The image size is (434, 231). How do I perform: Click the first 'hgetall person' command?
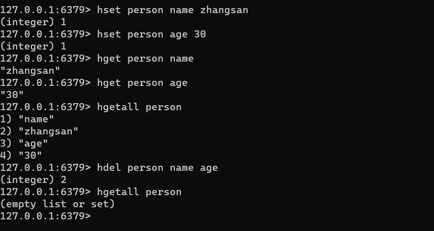(x=139, y=107)
